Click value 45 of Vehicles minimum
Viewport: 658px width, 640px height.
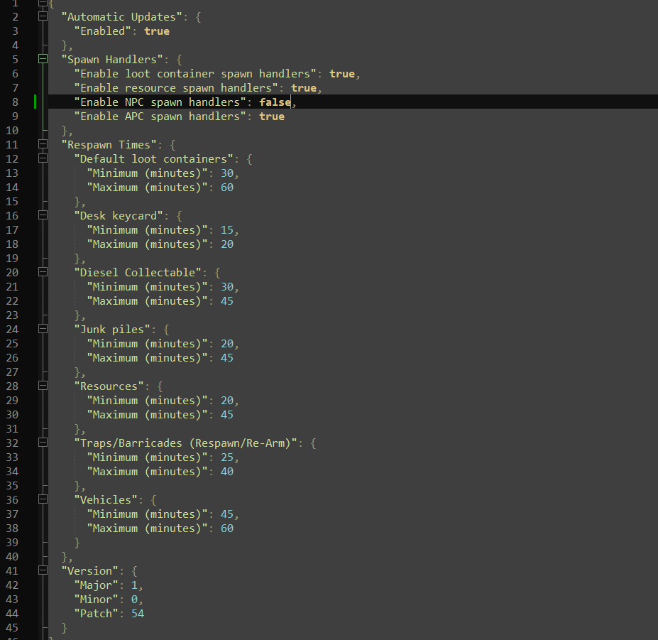pos(227,514)
